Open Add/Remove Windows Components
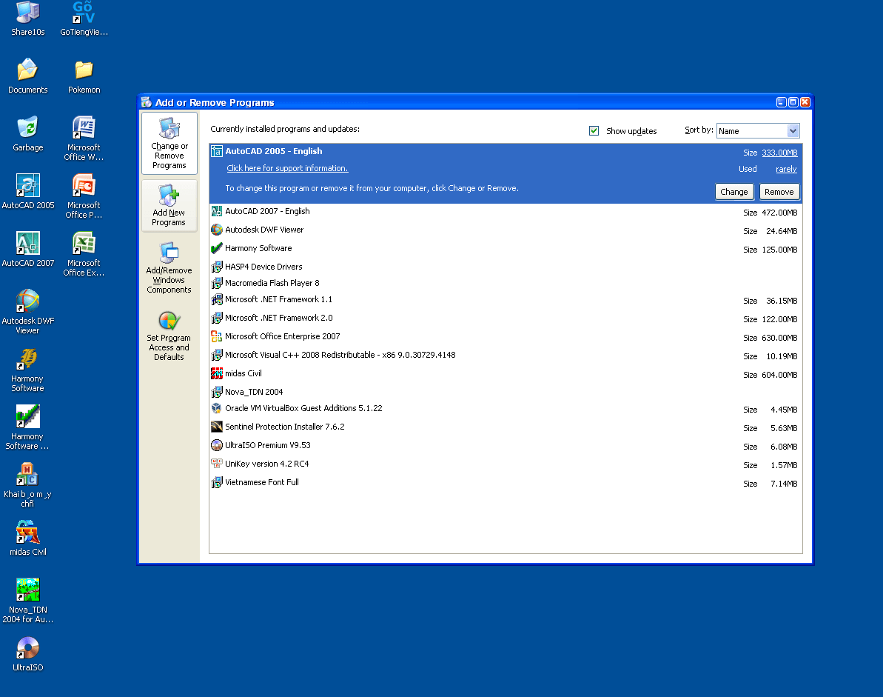The width and height of the screenshot is (883, 697). coord(169,267)
